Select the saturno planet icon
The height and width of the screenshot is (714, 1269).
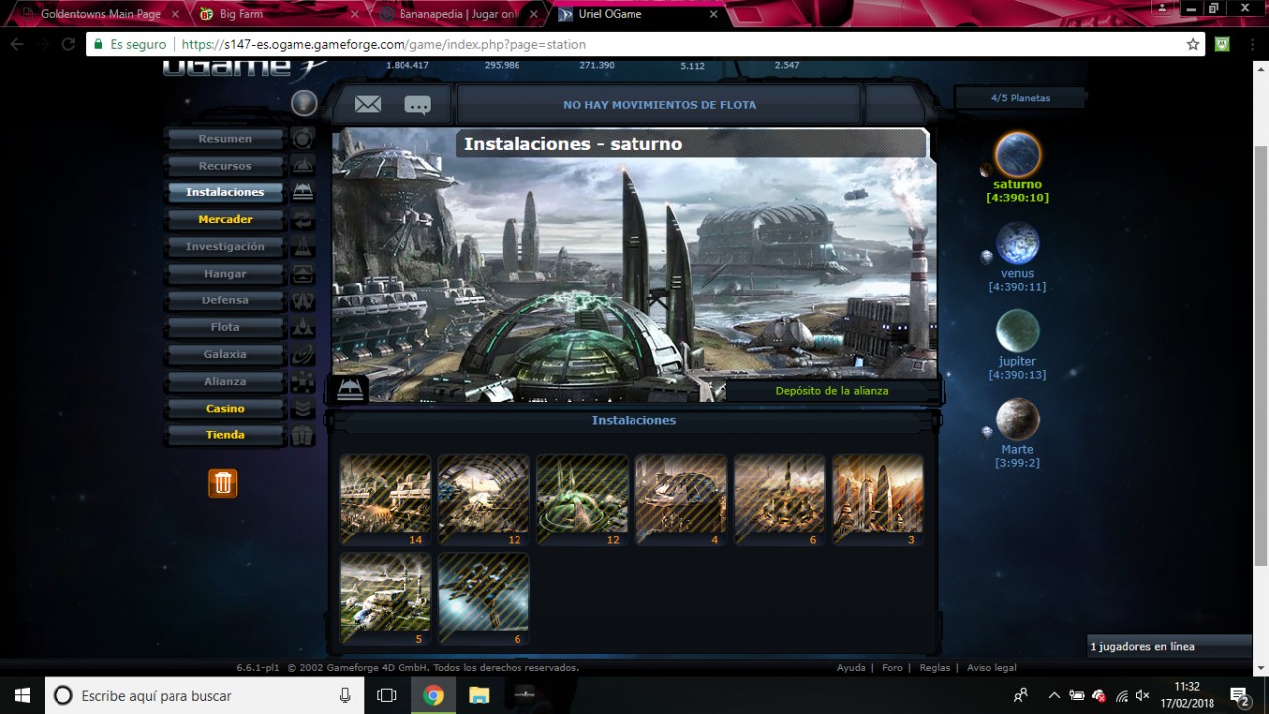1018,155
